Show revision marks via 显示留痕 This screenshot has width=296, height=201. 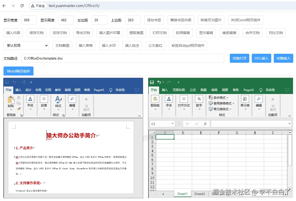pos(206,33)
